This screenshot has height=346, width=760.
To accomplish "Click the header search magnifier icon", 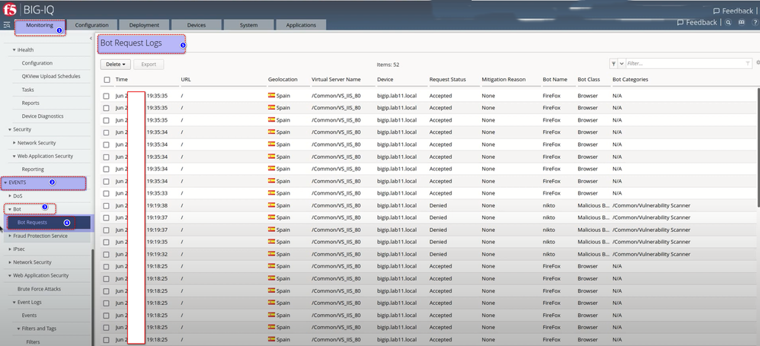I will (x=728, y=23).
